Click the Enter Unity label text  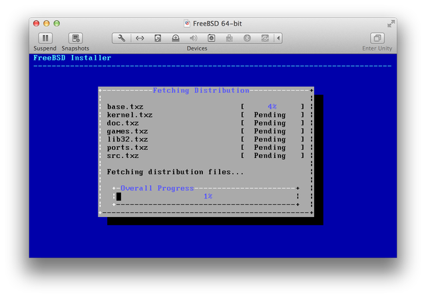click(x=377, y=48)
